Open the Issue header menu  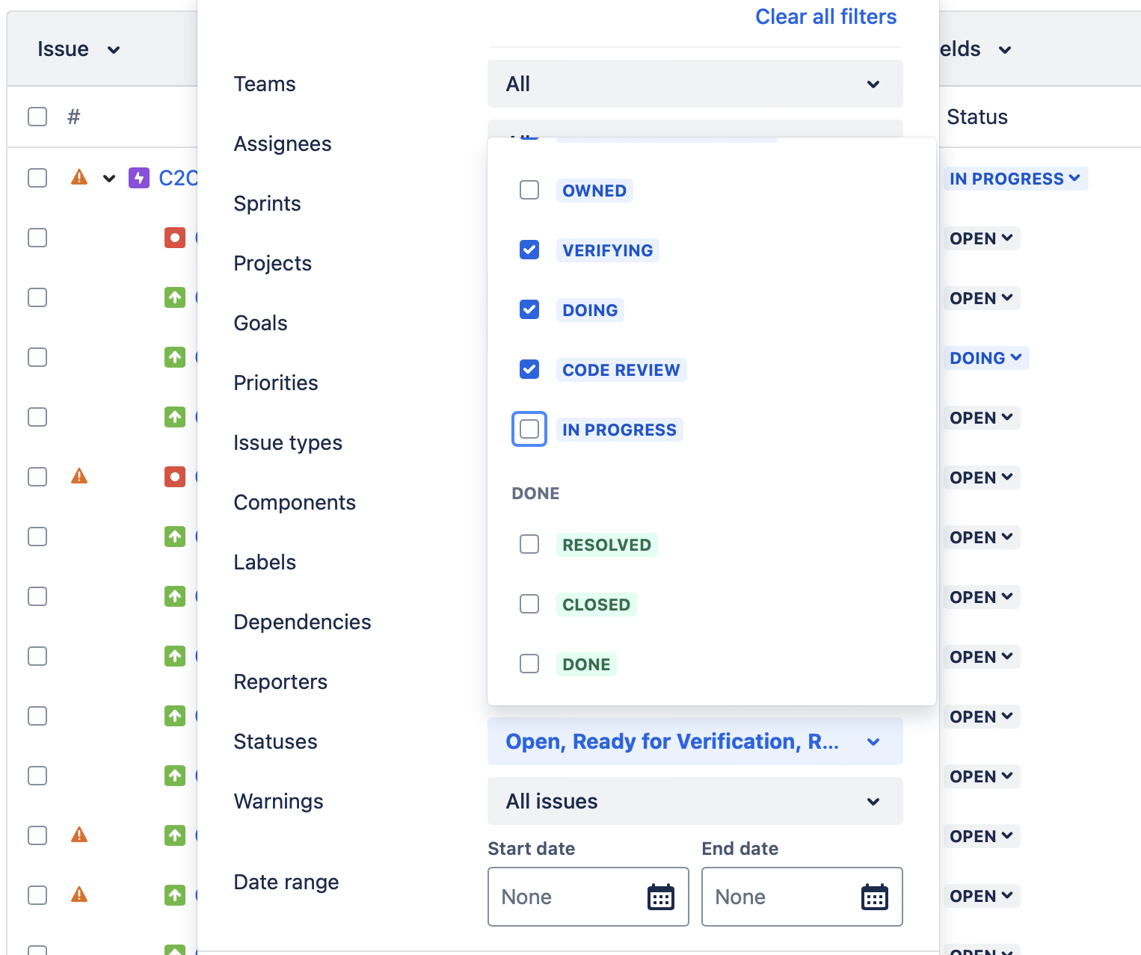pos(79,49)
